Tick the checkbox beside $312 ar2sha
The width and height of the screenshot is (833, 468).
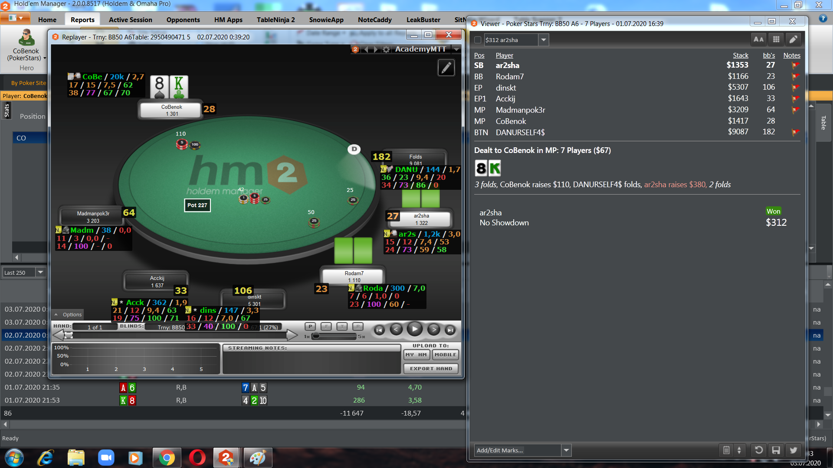tap(478, 40)
